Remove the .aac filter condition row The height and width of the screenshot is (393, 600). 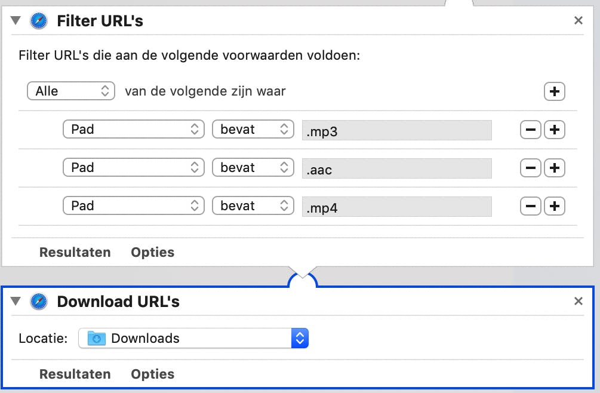click(531, 168)
